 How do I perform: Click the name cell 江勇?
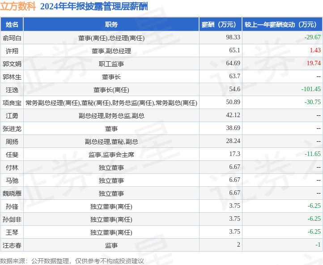[x=12, y=116]
